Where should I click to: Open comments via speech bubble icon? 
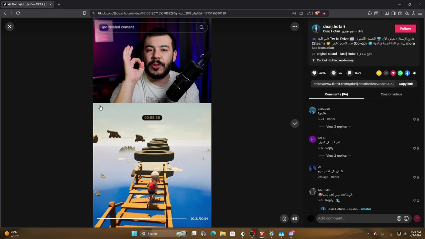pyautogui.click(x=334, y=73)
